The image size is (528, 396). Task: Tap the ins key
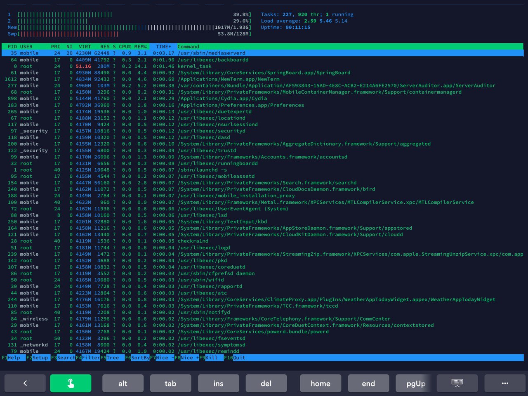[219, 383]
